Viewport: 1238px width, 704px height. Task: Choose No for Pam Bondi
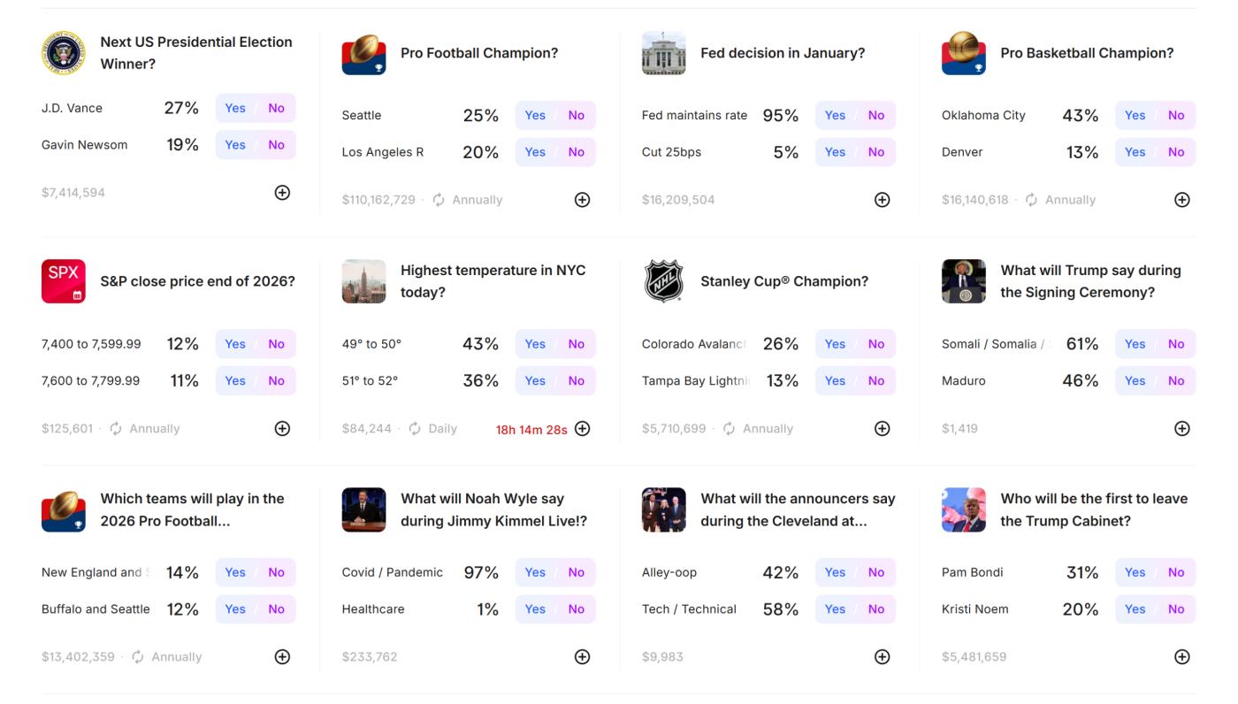coord(1175,572)
